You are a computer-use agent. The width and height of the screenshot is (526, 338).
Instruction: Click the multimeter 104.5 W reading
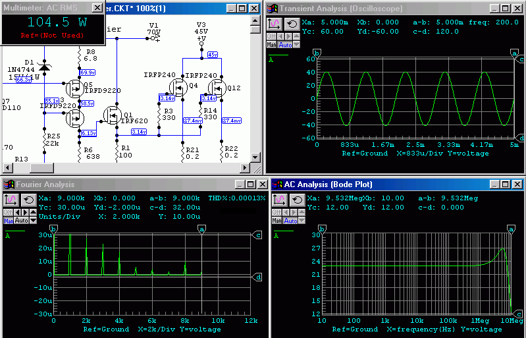(57, 22)
